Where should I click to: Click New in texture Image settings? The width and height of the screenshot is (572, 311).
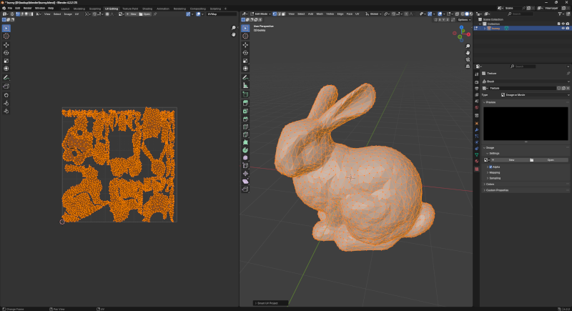pos(509,159)
